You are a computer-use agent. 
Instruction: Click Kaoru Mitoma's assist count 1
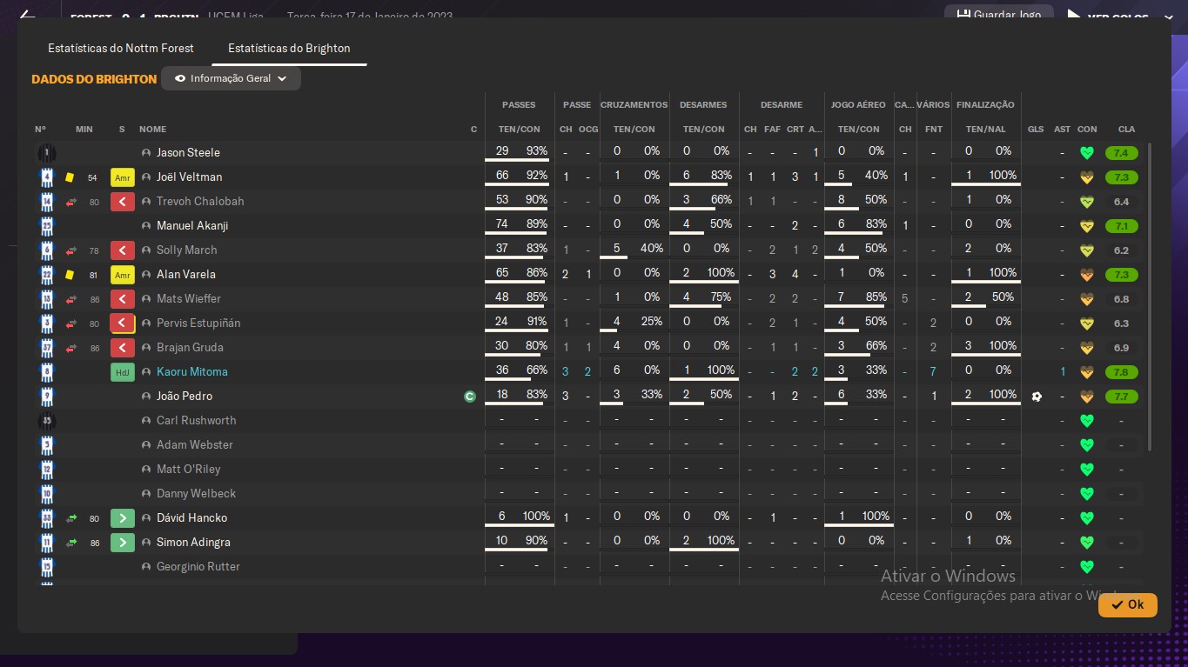point(1063,372)
